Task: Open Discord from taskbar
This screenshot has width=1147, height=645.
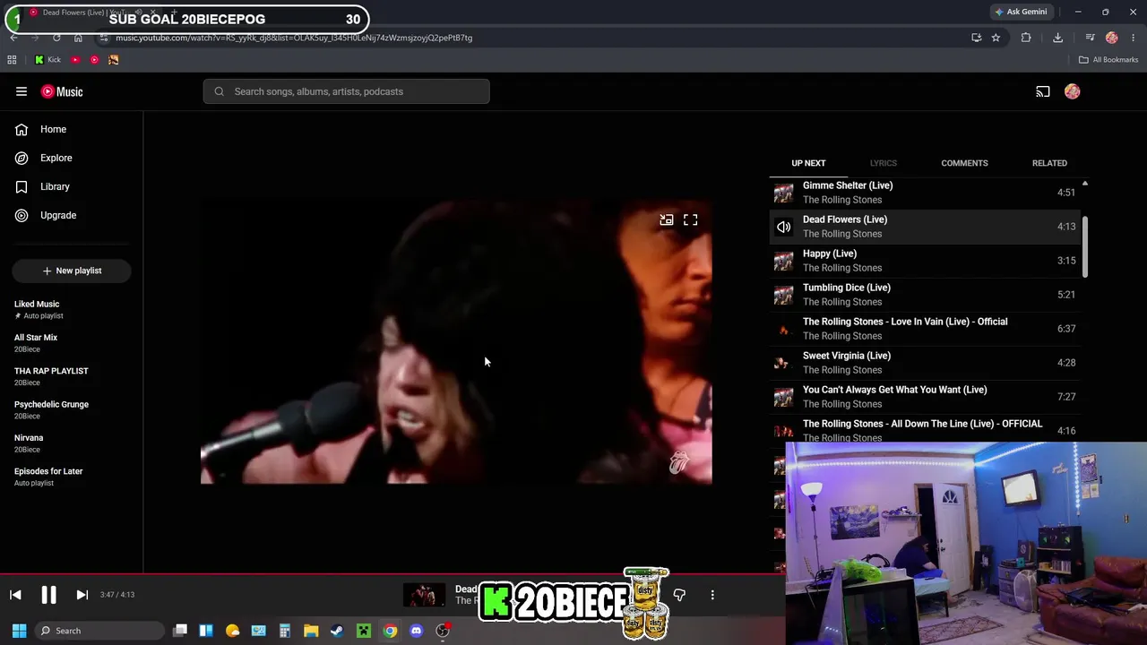Action: tap(416, 631)
